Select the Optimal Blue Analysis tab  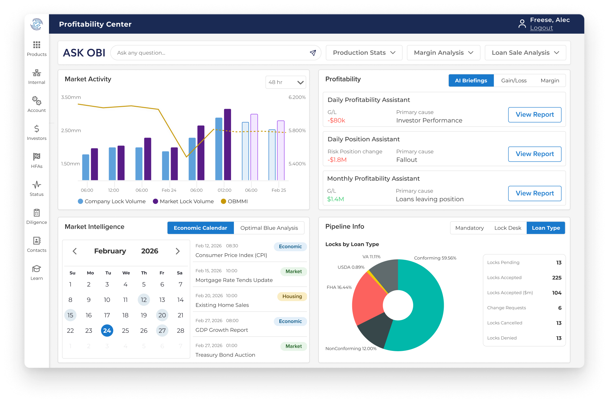pos(269,228)
